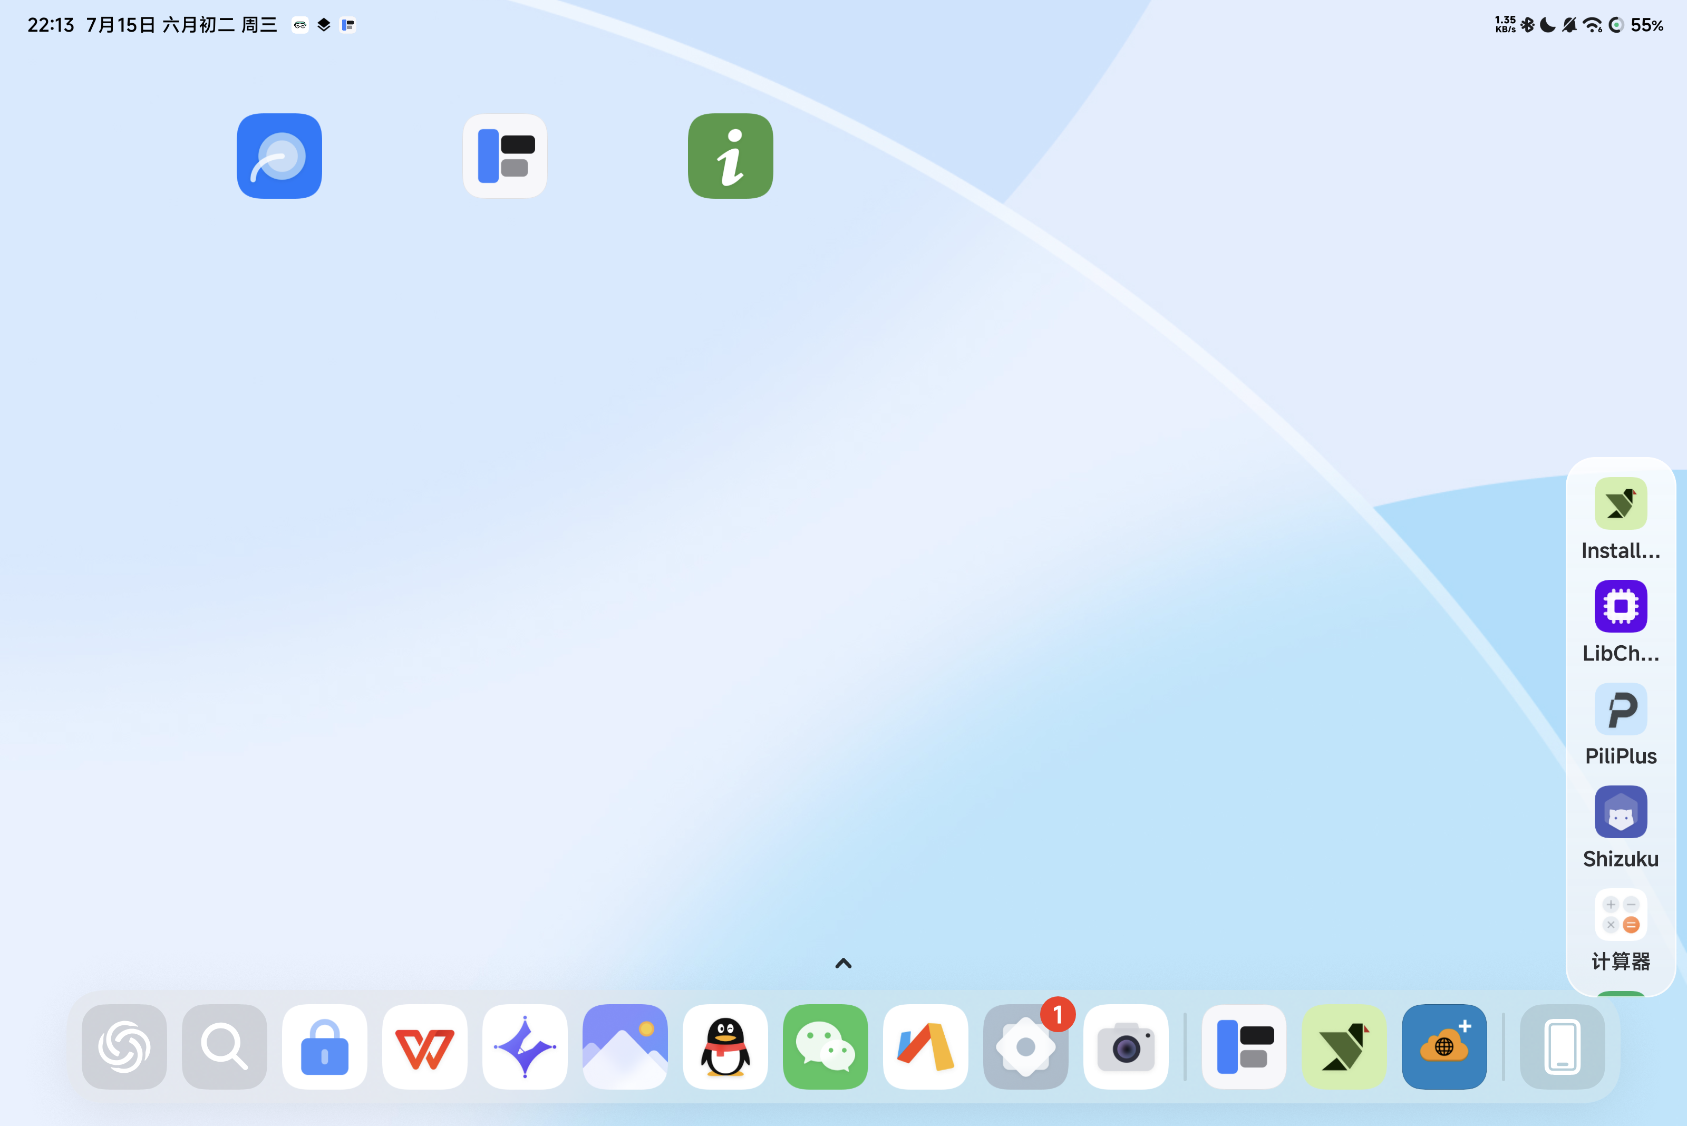This screenshot has height=1126, width=1687.
Task: Open Settings gear with notification badge
Action: pos(1025,1046)
